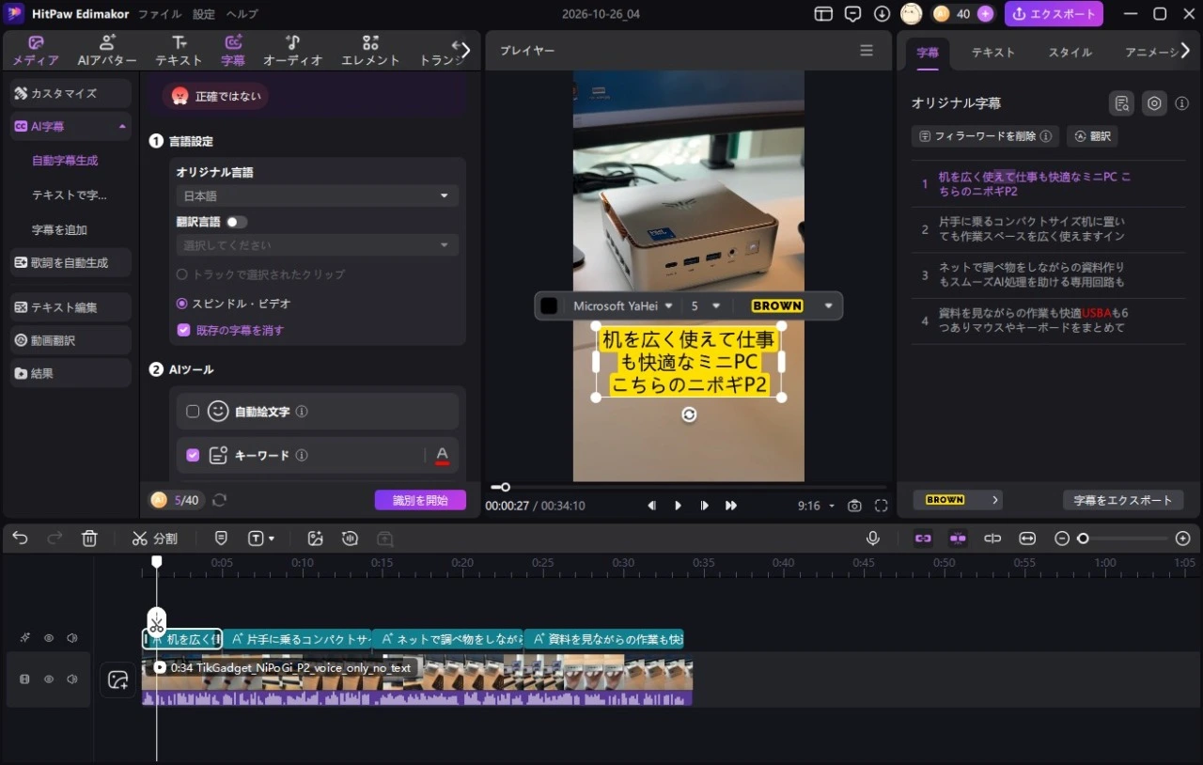Open the 9:16 aspect ratio dropdown
The width and height of the screenshot is (1203, 765).
coord(816,506)
